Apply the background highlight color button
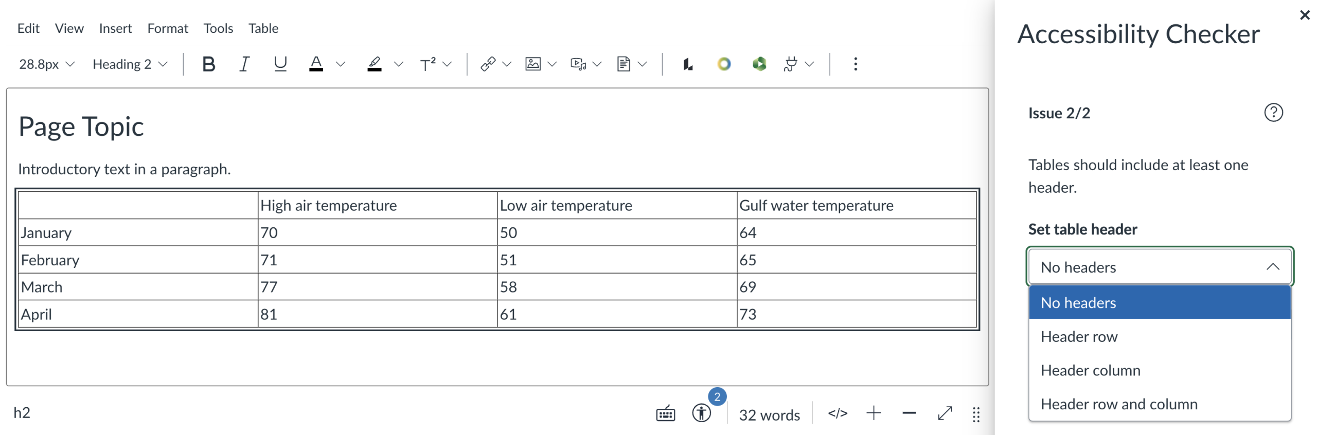This screenshot has height=435, width=1317. (374, 64)
